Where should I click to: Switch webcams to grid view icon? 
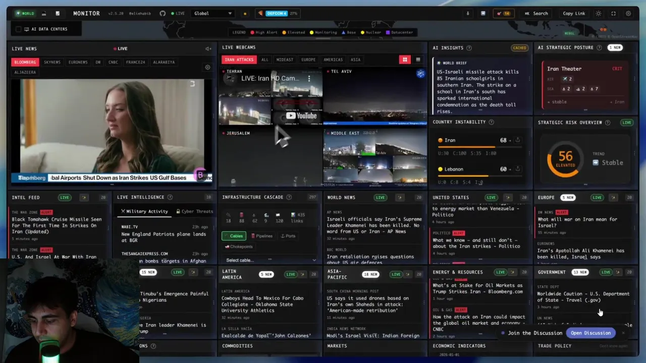[x=405, y=59]
